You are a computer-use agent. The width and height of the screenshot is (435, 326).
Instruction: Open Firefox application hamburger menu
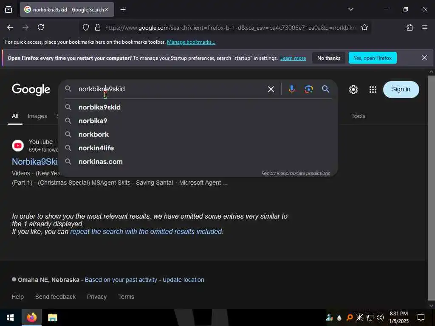click(425, 27)
